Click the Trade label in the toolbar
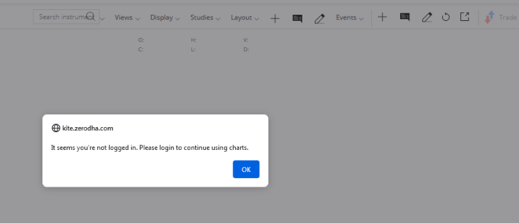Image resolution: width=519 pixels, height=223 pixels. (x=508, y=18)
